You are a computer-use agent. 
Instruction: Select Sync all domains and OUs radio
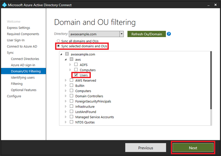point(58,41)
